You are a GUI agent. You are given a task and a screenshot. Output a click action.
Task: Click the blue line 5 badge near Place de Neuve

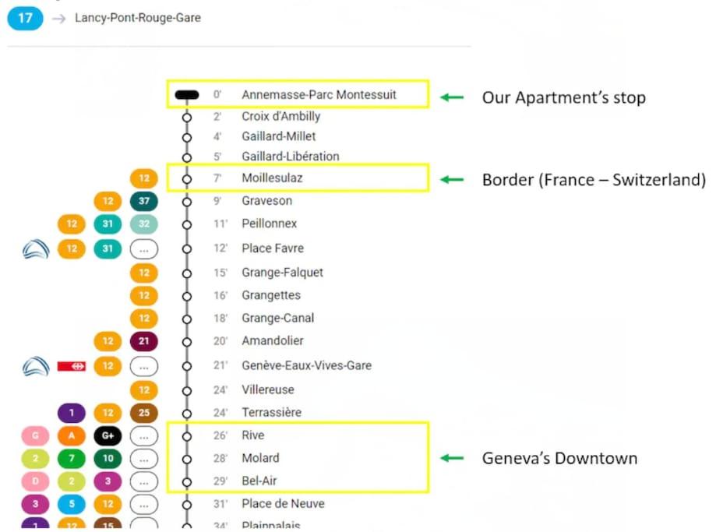[x=72, y=504]
